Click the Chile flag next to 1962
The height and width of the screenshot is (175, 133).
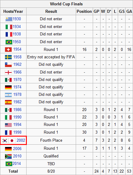click(8, 65)
